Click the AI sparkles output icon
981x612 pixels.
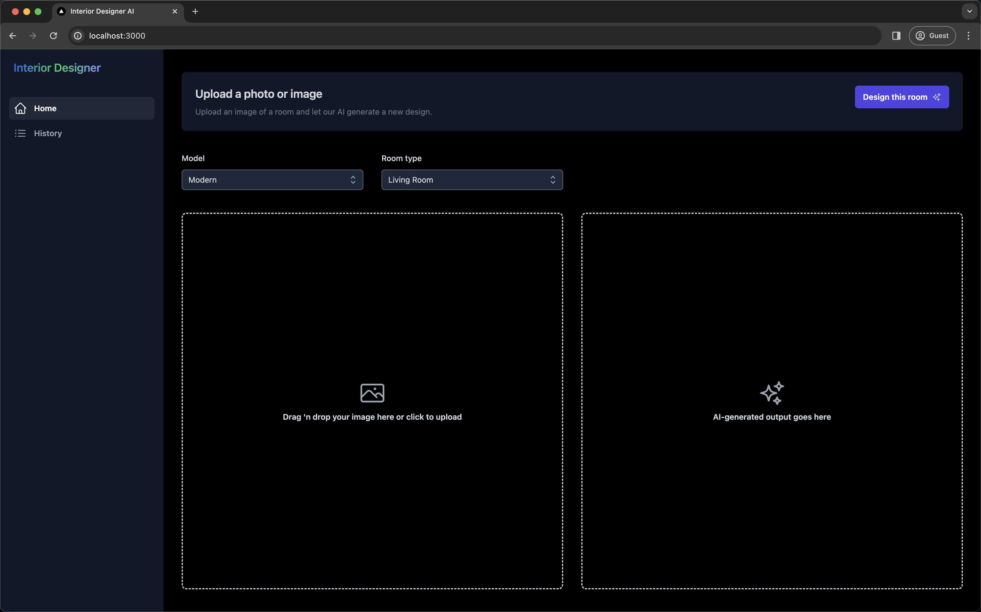[772, 393]
